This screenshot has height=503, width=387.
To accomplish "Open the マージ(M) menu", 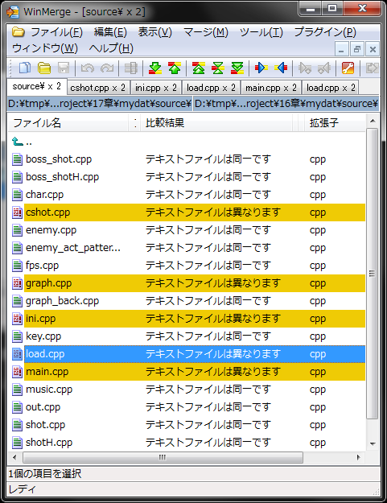I will pos(205,32).
